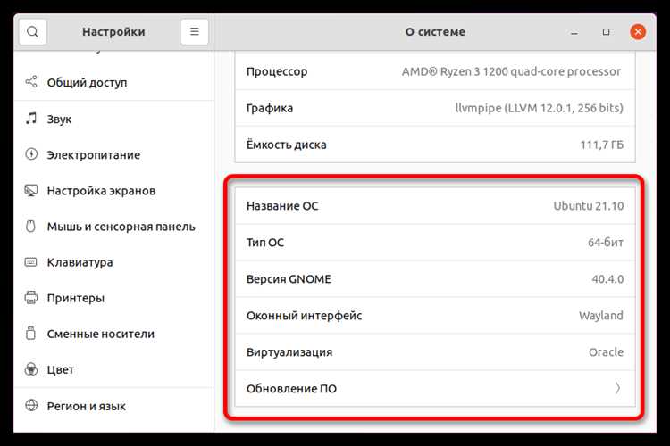Image resolution: width=670 pixels, height=446 pixels.
Task: Click the Тип ОС label
Action: pos(265,243)
